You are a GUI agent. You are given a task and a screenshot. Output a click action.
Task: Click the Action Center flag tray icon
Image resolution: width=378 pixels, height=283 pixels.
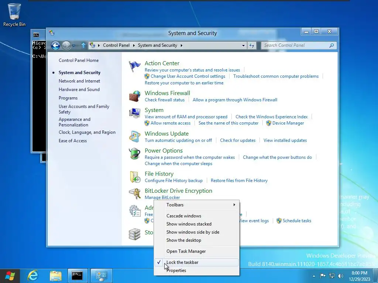323,276
